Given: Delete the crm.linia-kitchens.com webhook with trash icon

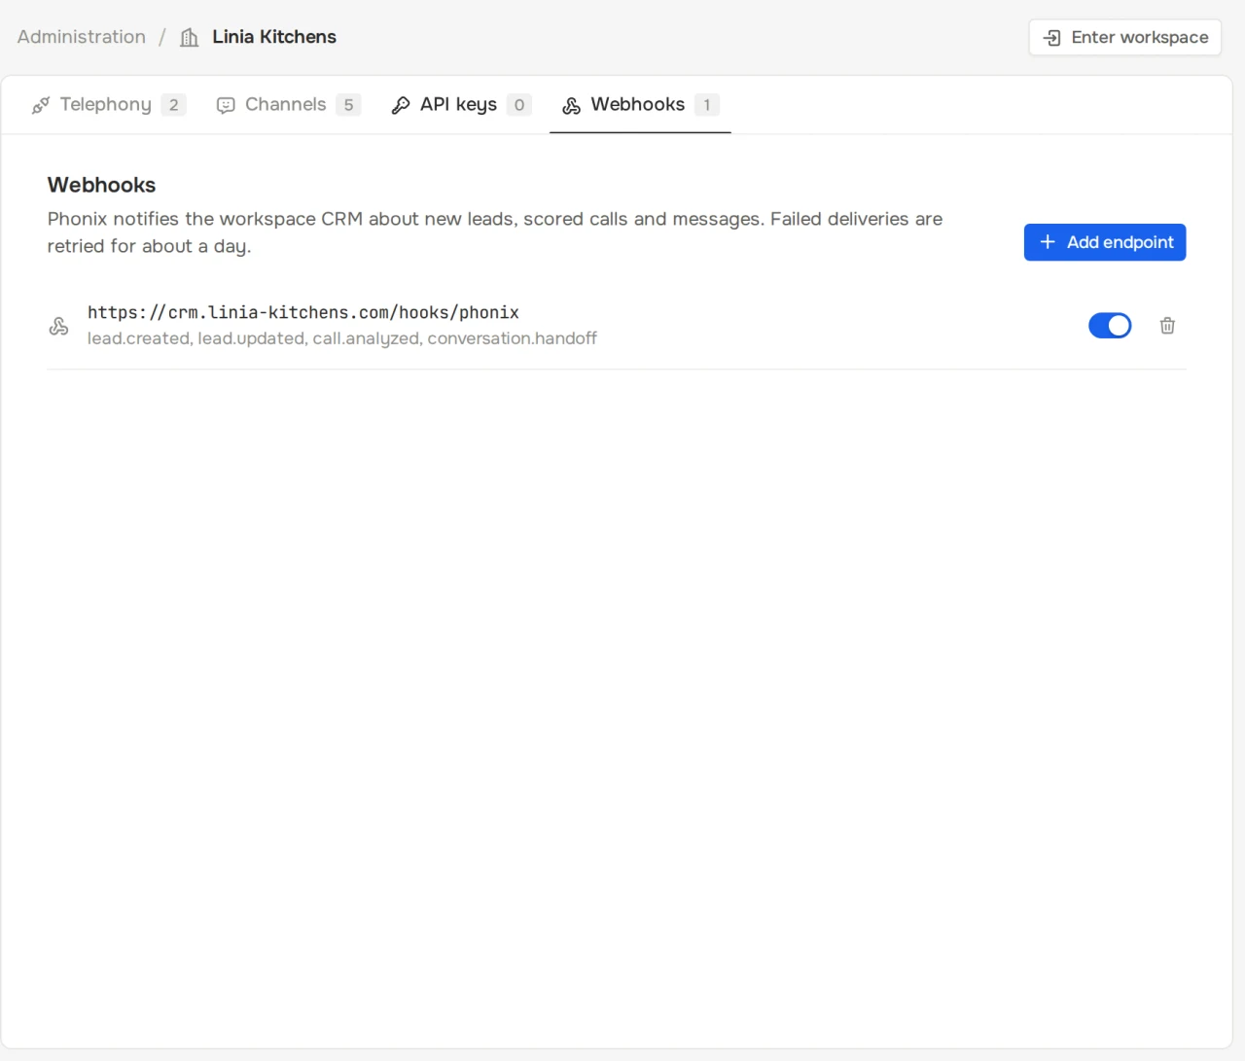Looking at the screenshot, I should click(1167, 326).
